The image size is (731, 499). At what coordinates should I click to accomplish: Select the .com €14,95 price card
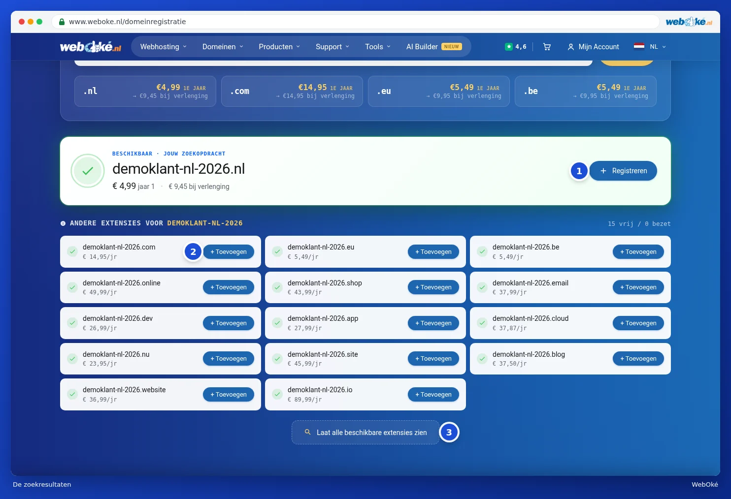click(292, 91)
